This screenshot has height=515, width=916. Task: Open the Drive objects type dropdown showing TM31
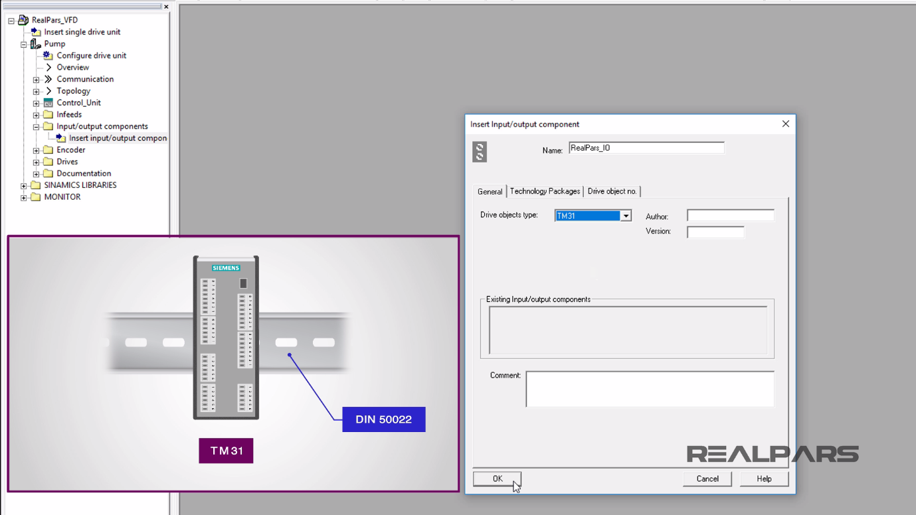click(x=625, y=215)
